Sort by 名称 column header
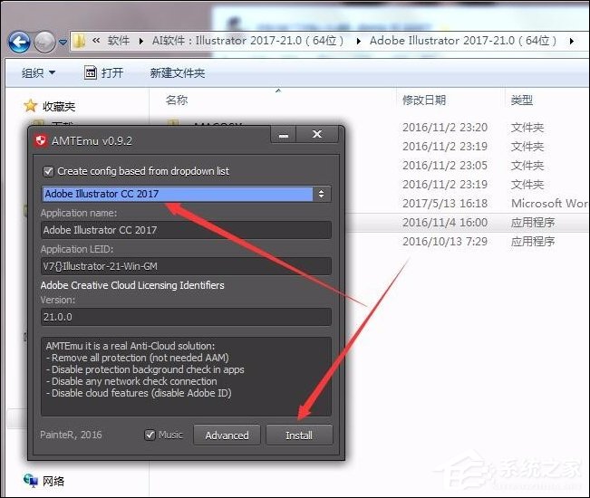This screenshot has width=590, height=498. pyautogui.click(x=177, y=100)
